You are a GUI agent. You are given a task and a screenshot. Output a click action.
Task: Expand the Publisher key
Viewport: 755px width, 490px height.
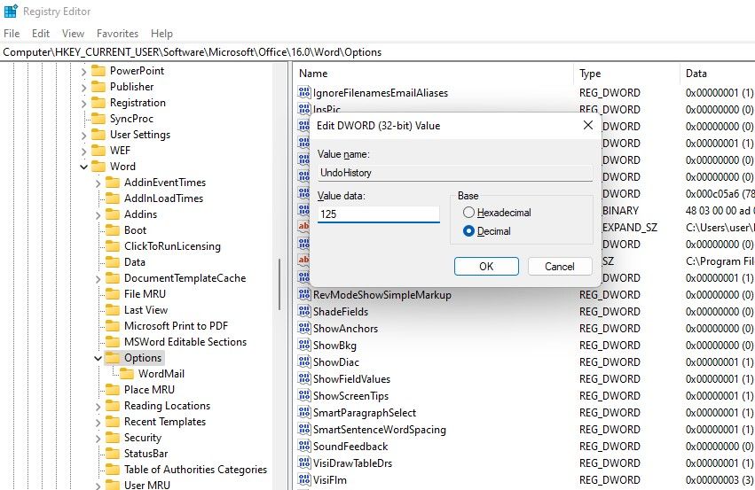tap(83, 87)
